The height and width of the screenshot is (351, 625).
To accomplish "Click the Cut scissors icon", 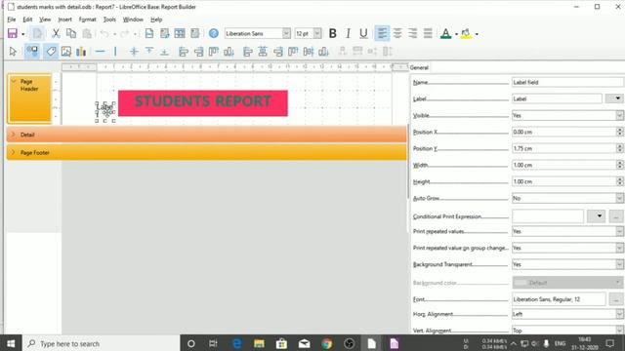I will coord(56,33).
